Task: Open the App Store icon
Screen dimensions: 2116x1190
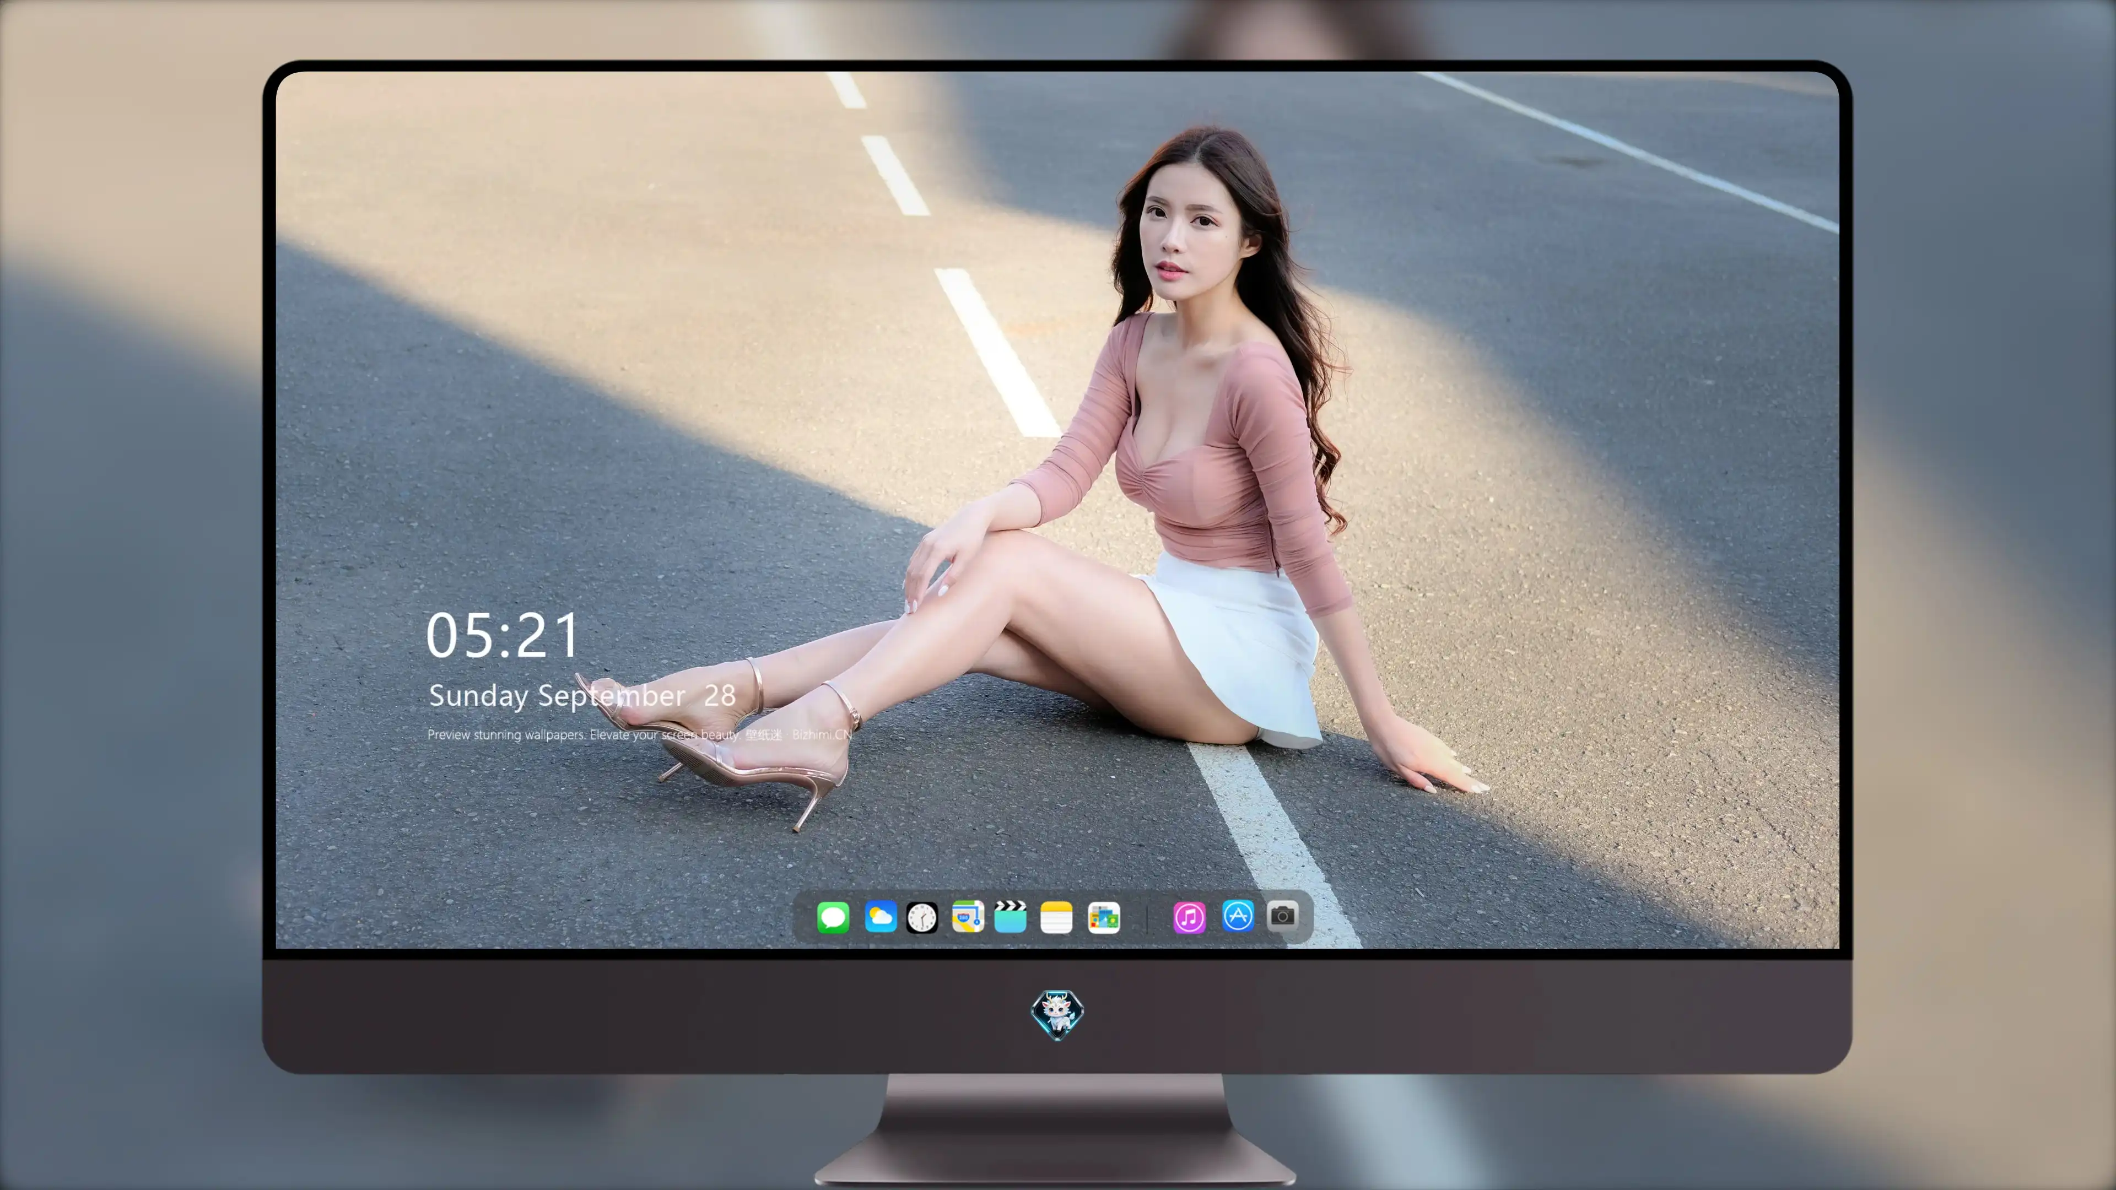Action: tap(1238, 916)
